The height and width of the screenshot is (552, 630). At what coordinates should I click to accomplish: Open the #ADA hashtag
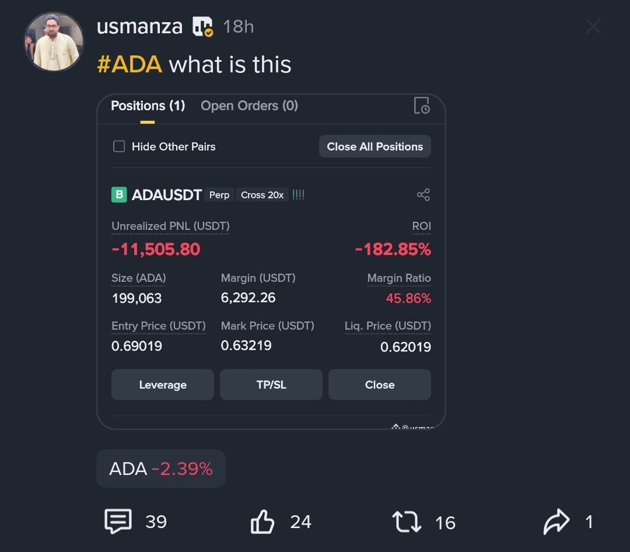129,64
